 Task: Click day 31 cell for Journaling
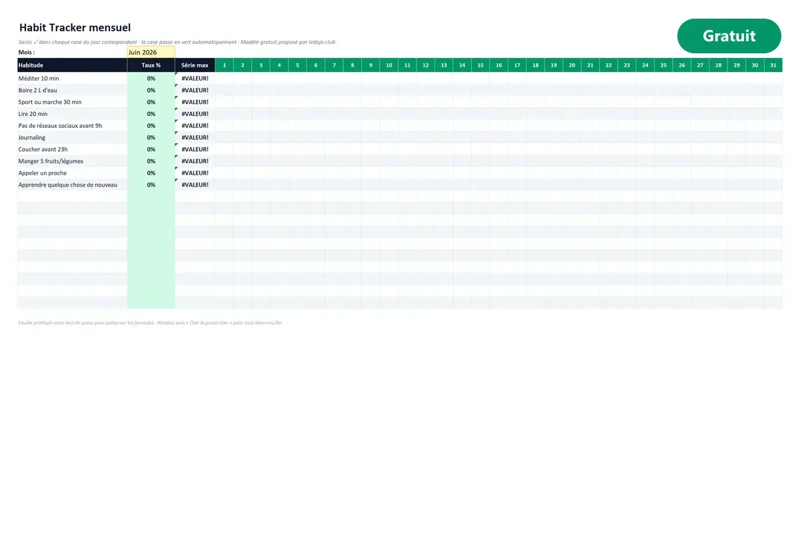click(x=773, y=137)
